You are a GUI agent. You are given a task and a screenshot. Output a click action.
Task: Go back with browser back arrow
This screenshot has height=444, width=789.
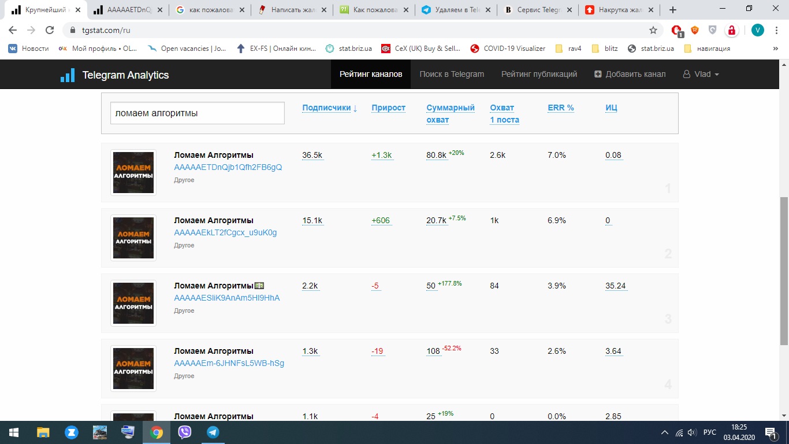[13, 30]
